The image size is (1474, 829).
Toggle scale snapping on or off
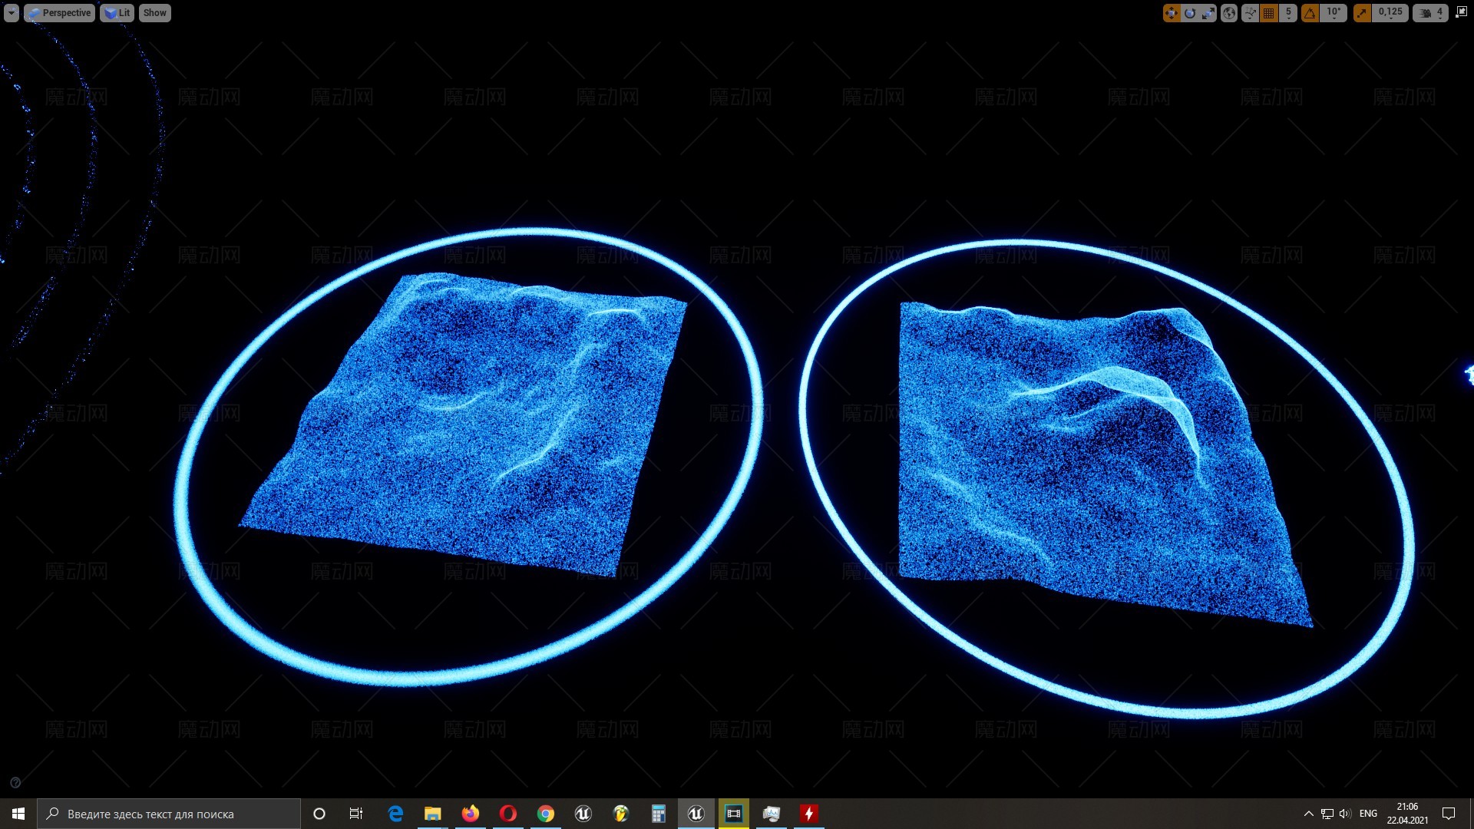pyautogui.click(x=1362, y=13)
